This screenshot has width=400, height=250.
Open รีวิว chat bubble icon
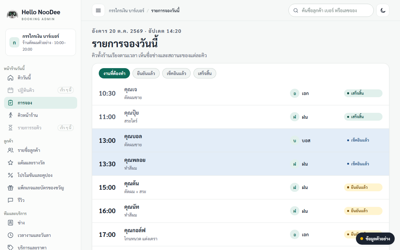pyautogui.click(x=10, y=200)
